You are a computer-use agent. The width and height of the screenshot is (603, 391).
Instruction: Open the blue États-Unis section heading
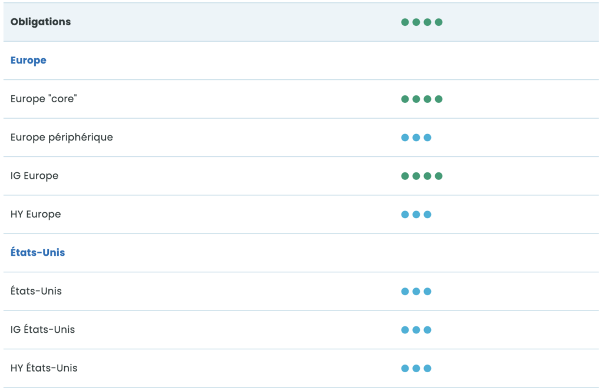(x=38, y=253)
